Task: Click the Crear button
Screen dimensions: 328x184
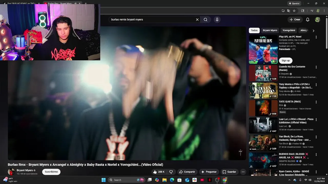Action: (x=295, y=19)
